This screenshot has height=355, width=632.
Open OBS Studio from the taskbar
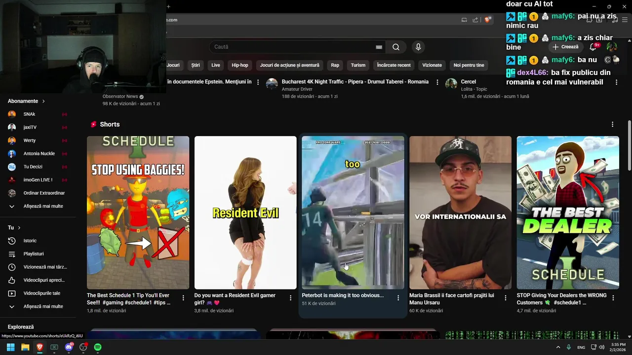[83, 347]
